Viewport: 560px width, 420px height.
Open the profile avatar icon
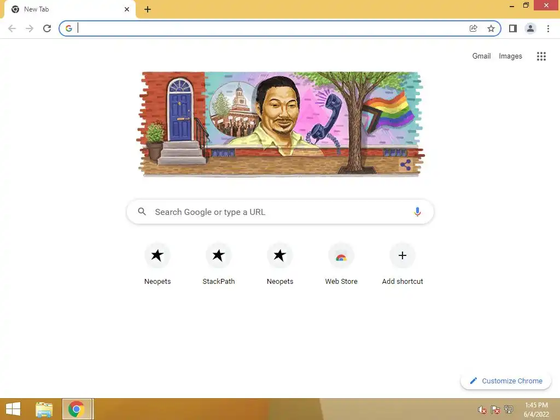pos(530,28)
